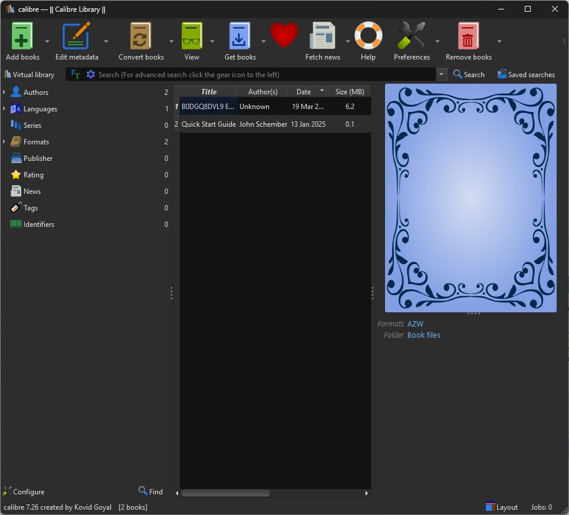Open the Layout button
569x515 pixels.
[x=502, y=507]
